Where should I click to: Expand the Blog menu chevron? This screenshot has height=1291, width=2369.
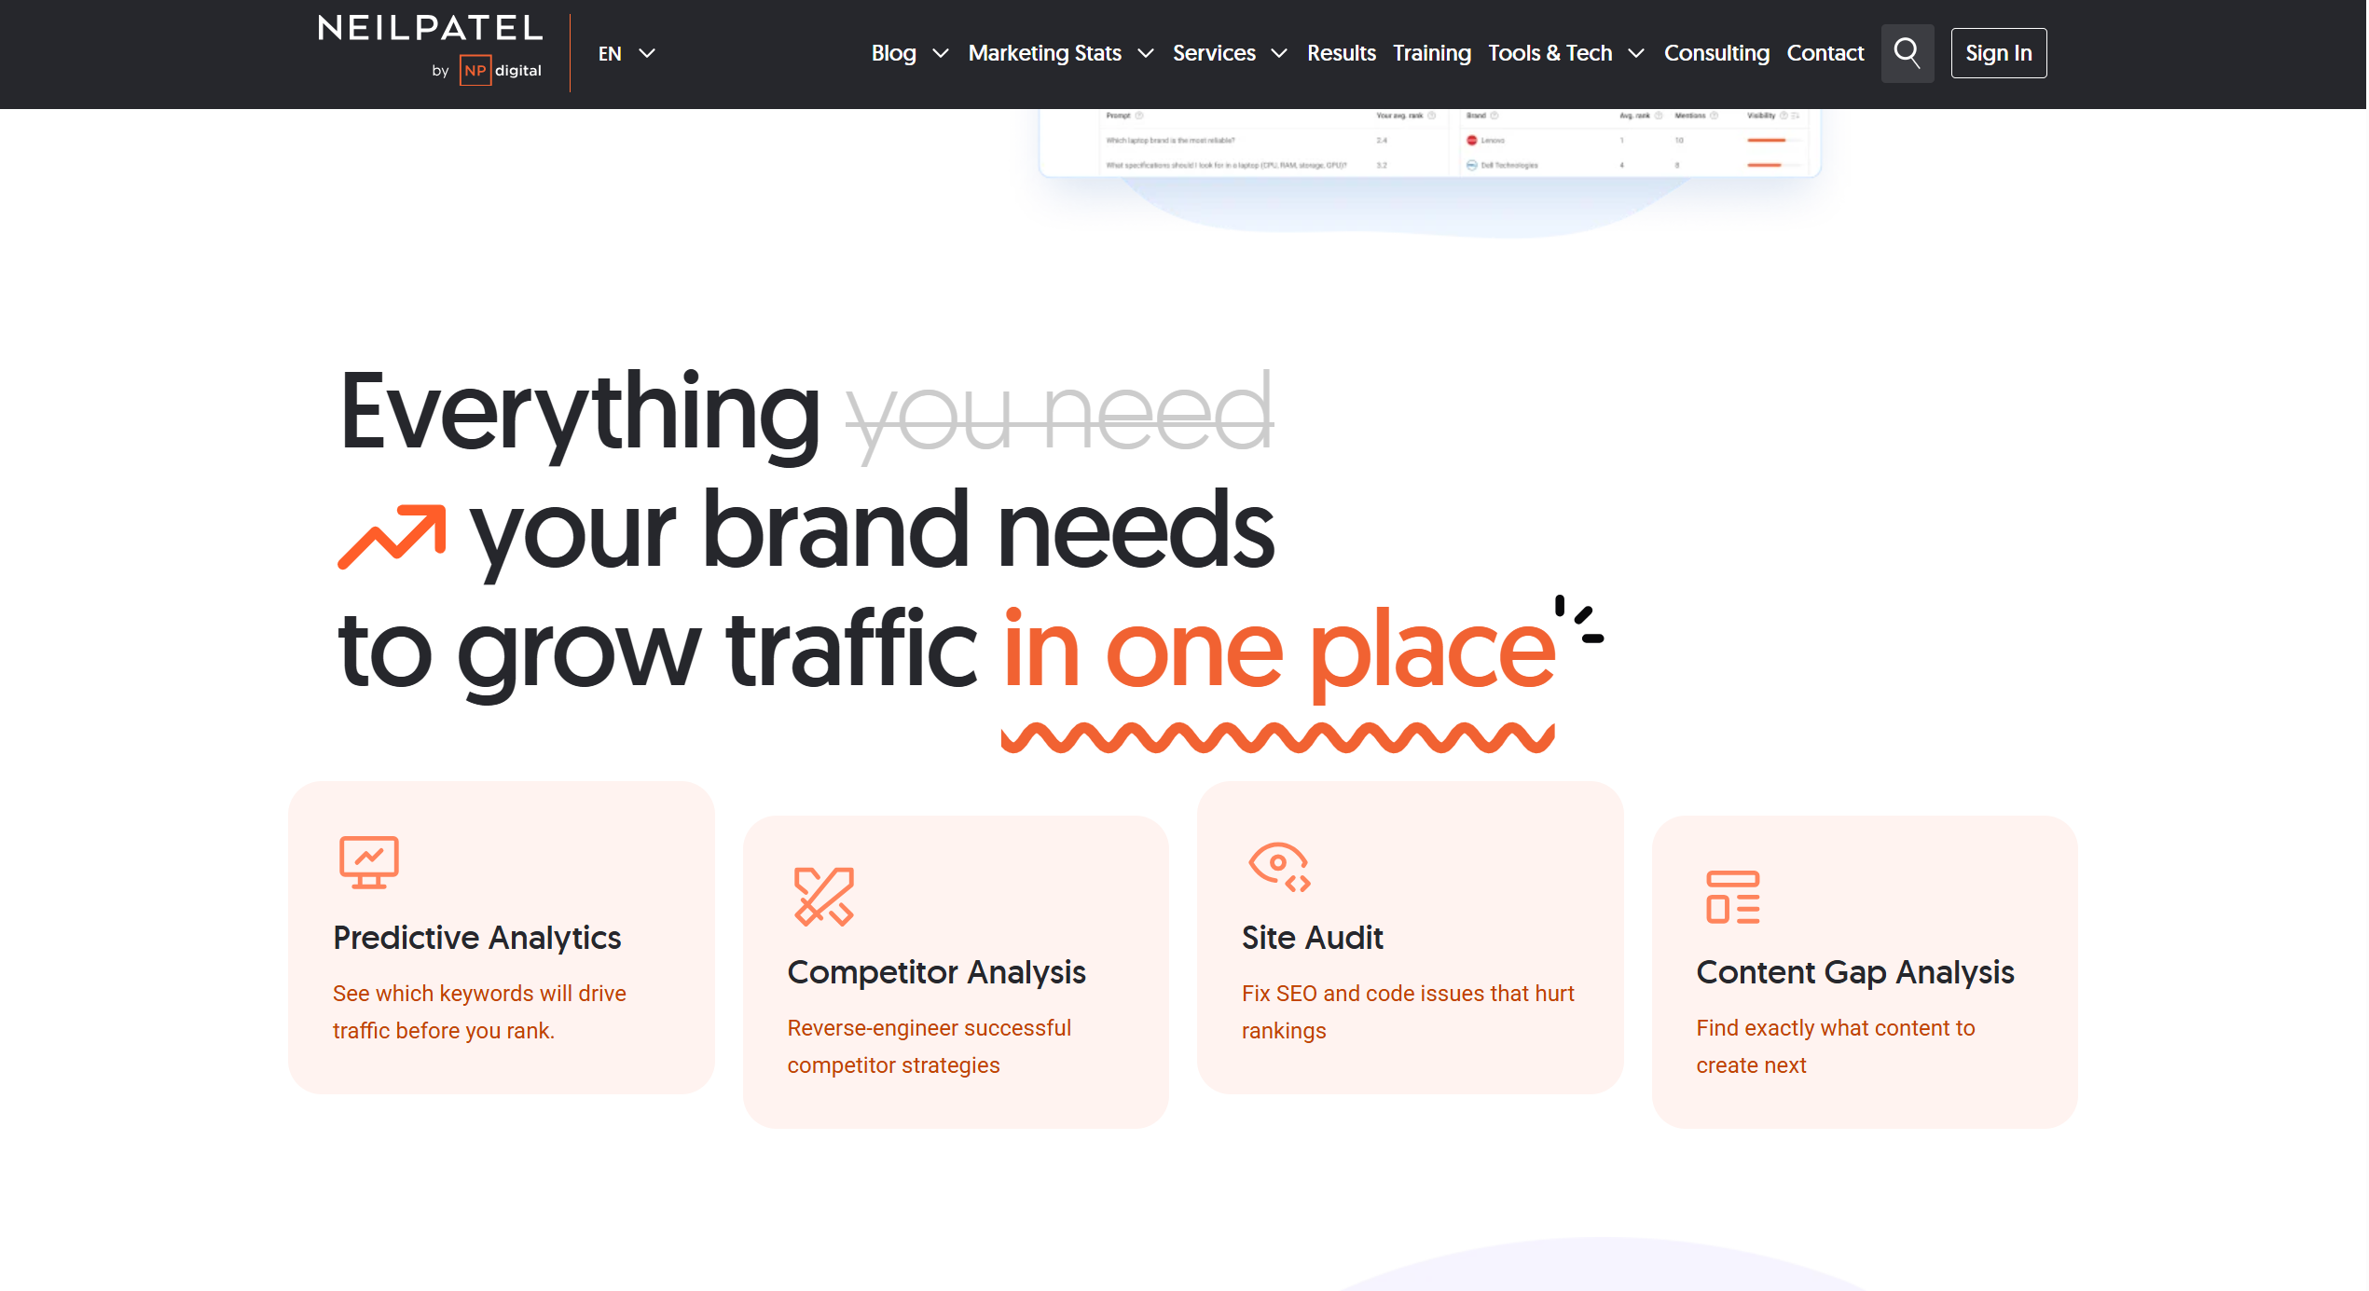click(942, 54)
